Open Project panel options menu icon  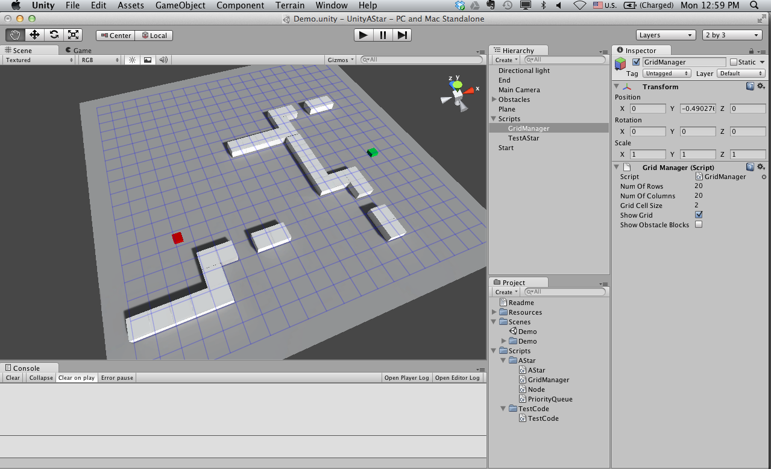[x=603, y=284]
